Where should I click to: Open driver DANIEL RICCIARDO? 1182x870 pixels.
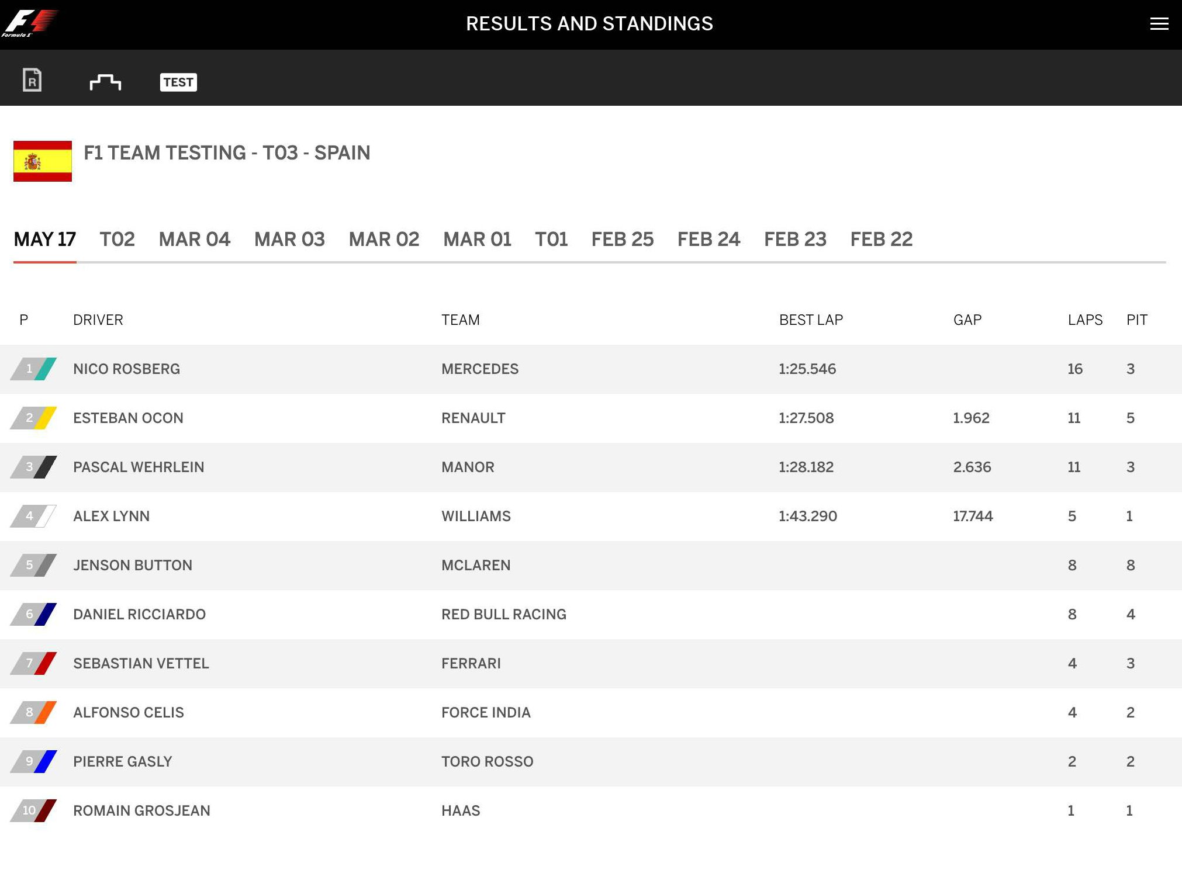tap(139, 615)
